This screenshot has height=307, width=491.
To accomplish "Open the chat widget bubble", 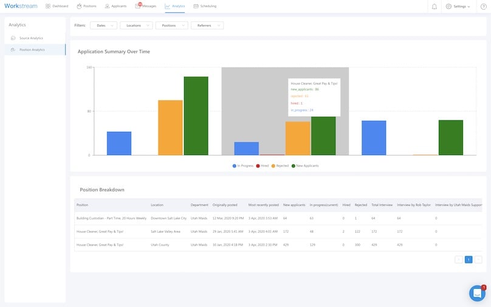I will pyautogui.click(x=477, y=293).
